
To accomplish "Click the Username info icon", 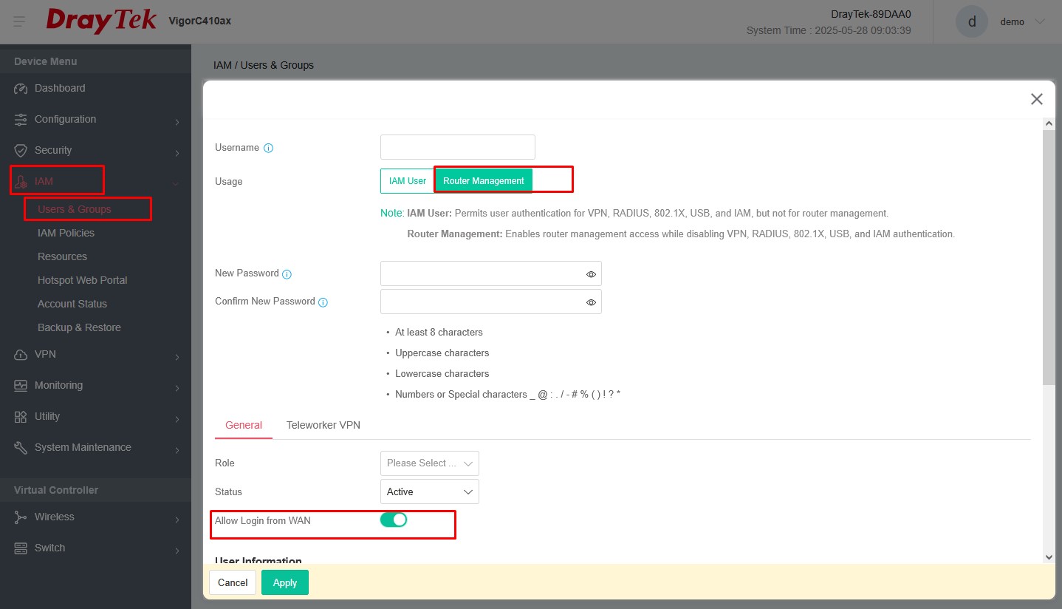I will click(269, 148).
